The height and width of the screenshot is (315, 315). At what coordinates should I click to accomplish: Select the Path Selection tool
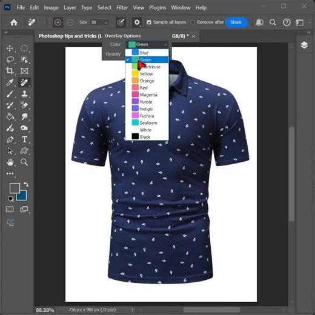click(x=10, y=151)
